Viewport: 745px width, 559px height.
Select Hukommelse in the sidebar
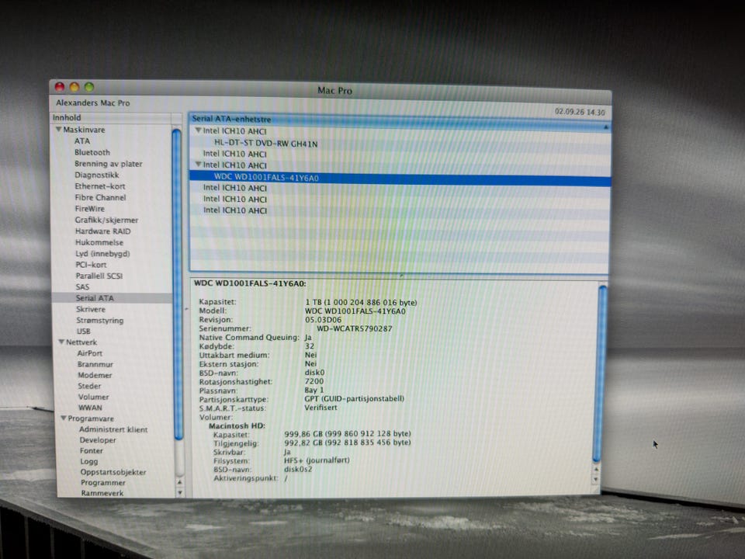(x=99, y=242)
